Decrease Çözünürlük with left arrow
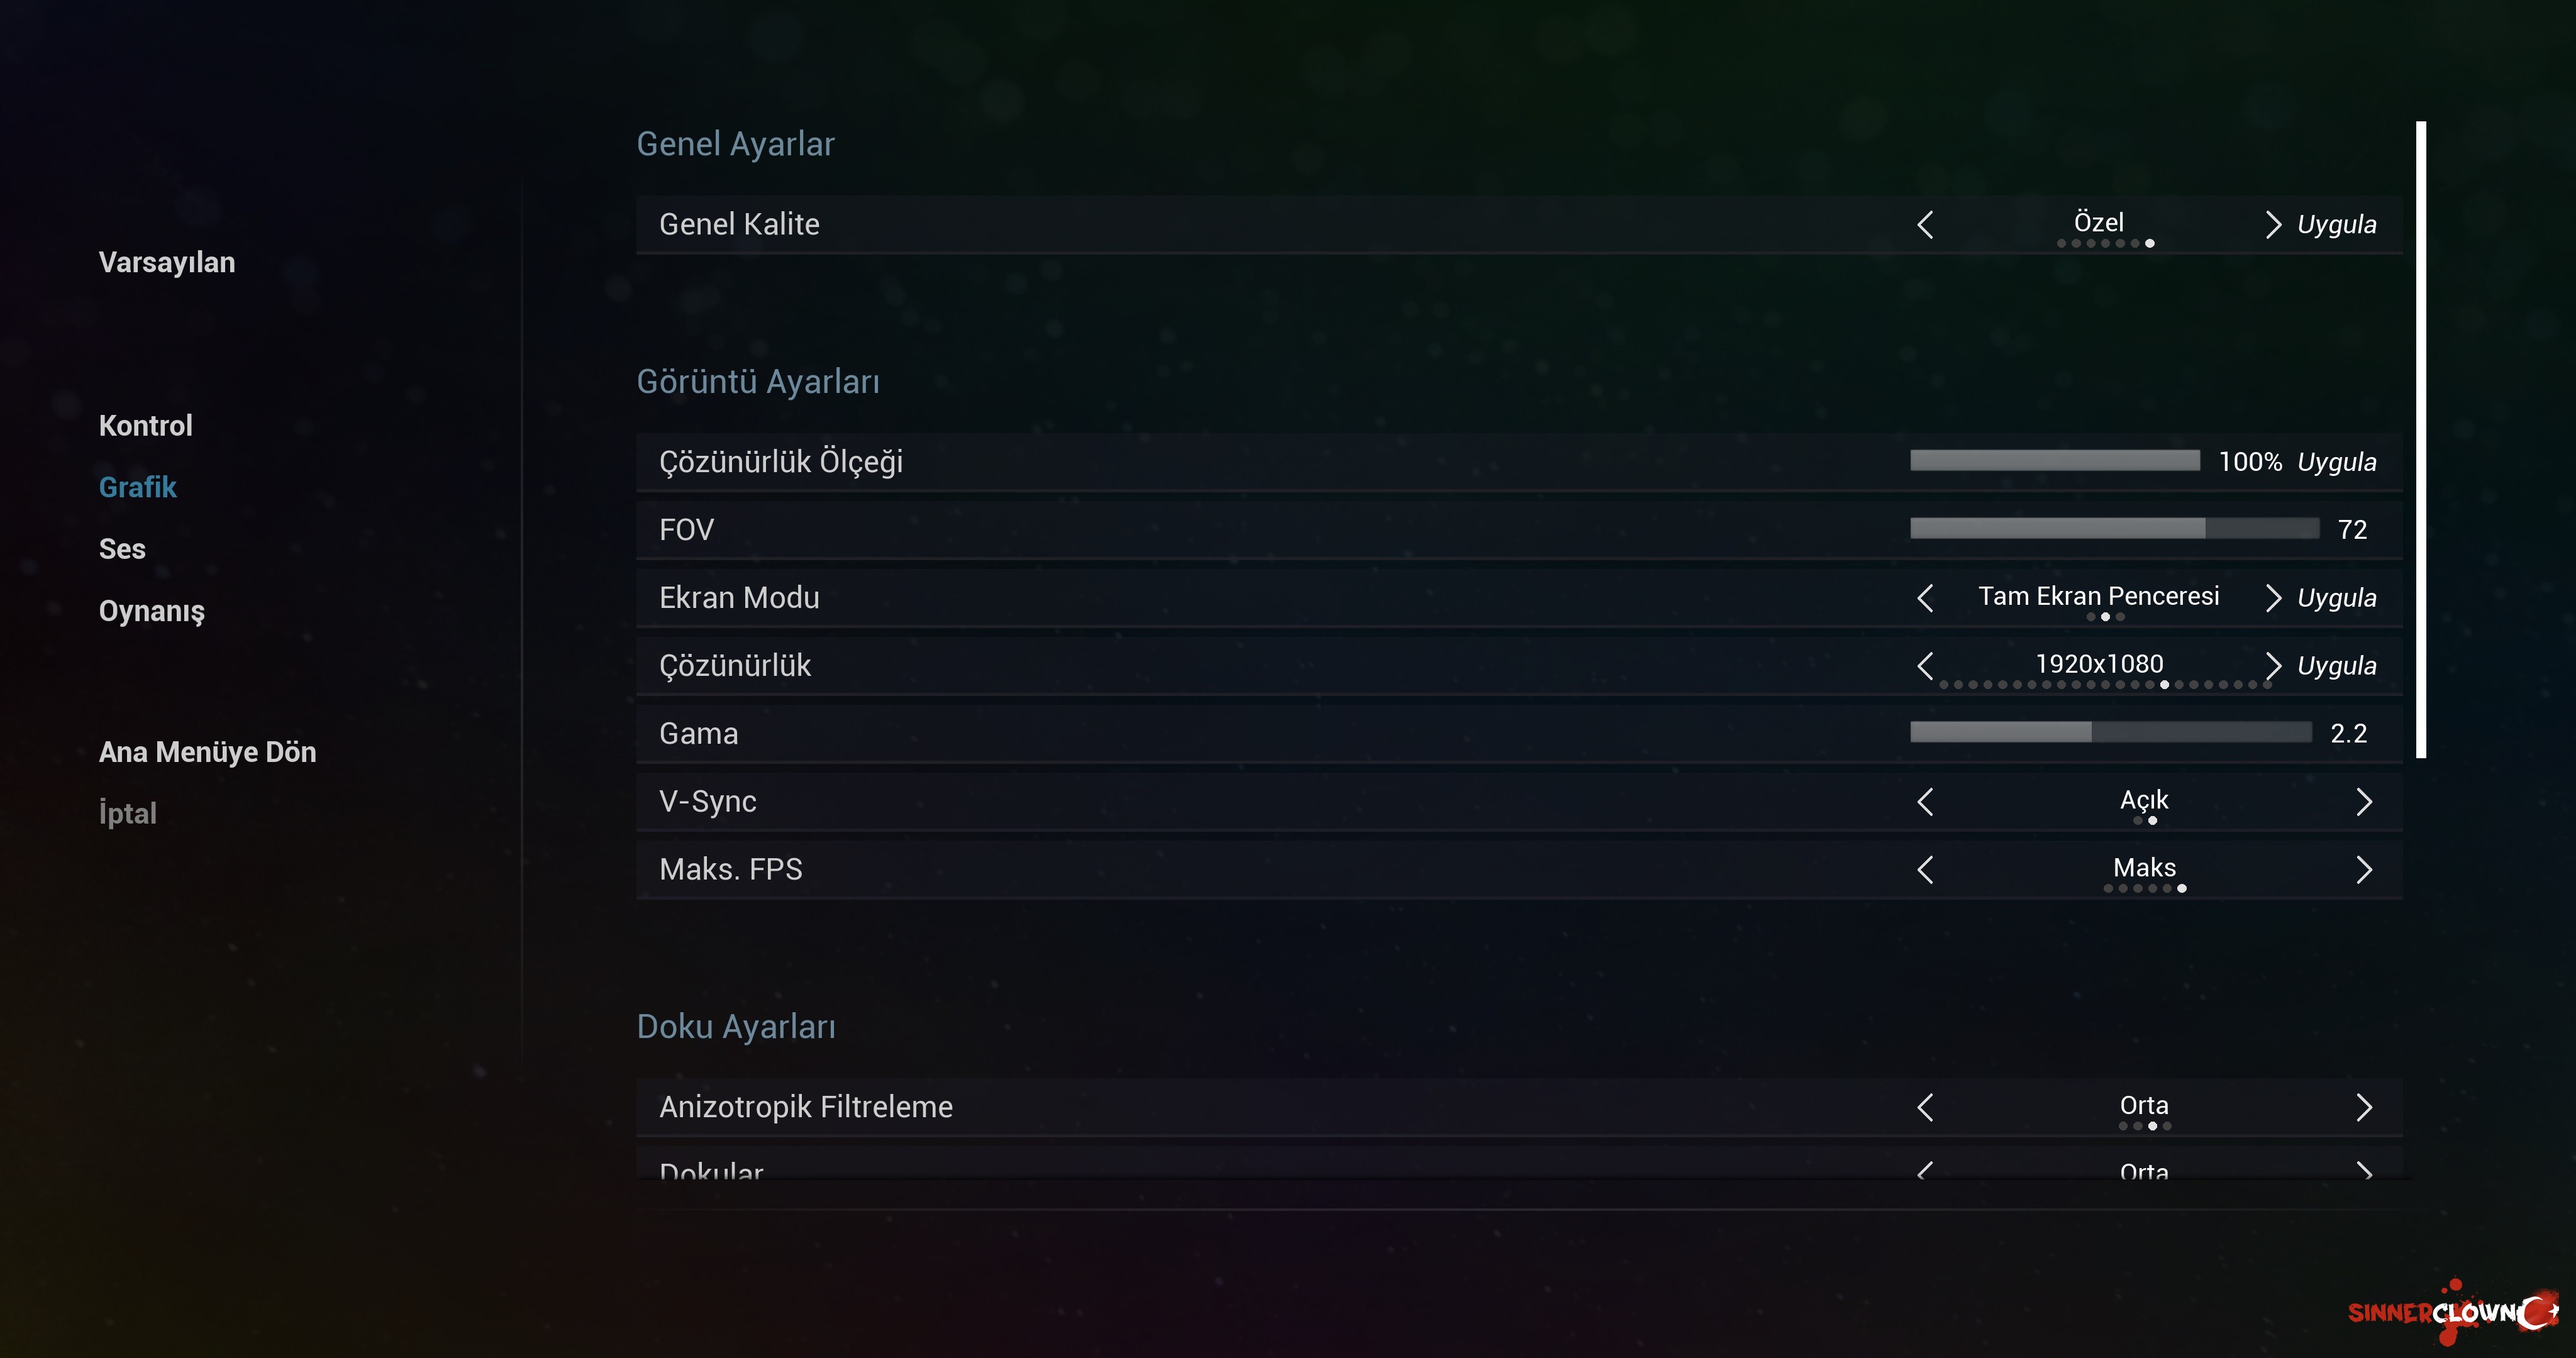The height and width of the screenshot is (1358, 2576). point(1925,666)
